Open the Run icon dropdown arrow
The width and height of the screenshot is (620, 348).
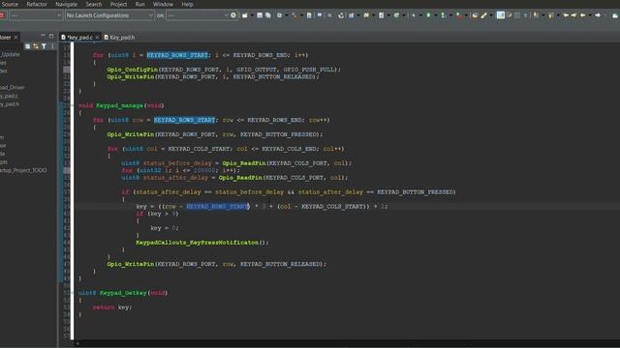[435, 15]
